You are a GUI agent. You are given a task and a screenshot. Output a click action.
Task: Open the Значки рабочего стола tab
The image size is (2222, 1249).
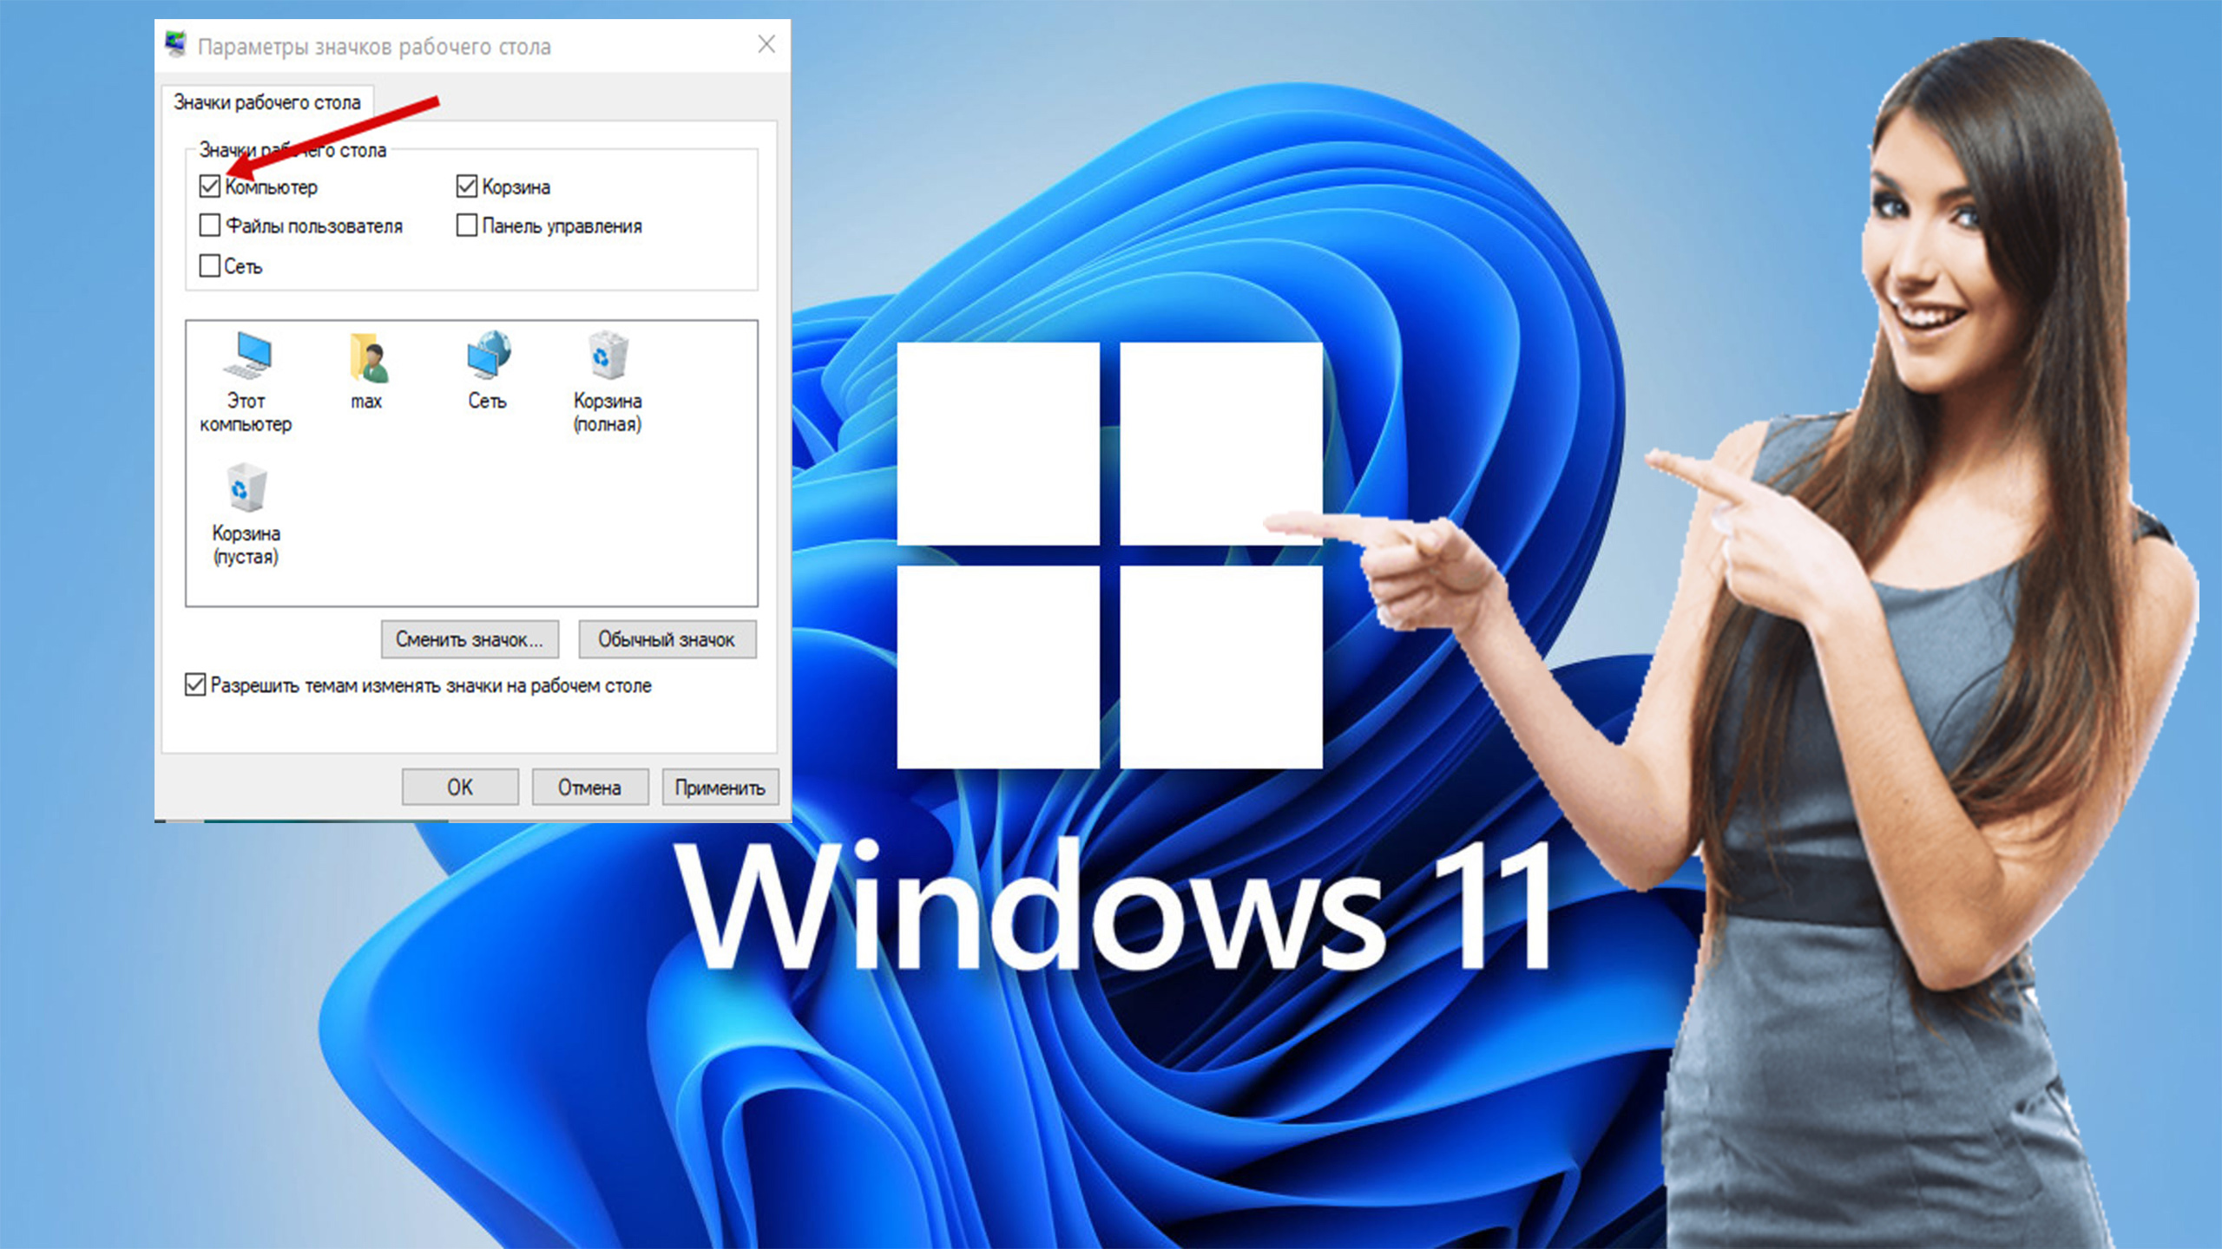pyautogui.click(x=267, y=102)
